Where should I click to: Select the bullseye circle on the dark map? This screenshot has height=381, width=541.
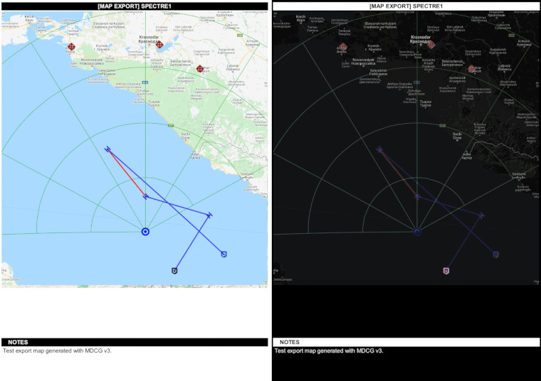tap(417, 232)
